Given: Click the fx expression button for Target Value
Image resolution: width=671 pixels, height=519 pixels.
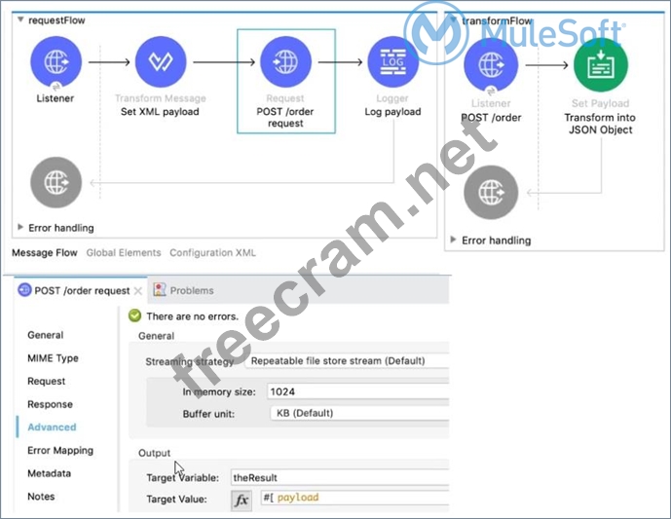Looking at the screenshot, I should (x=241, y=500).
